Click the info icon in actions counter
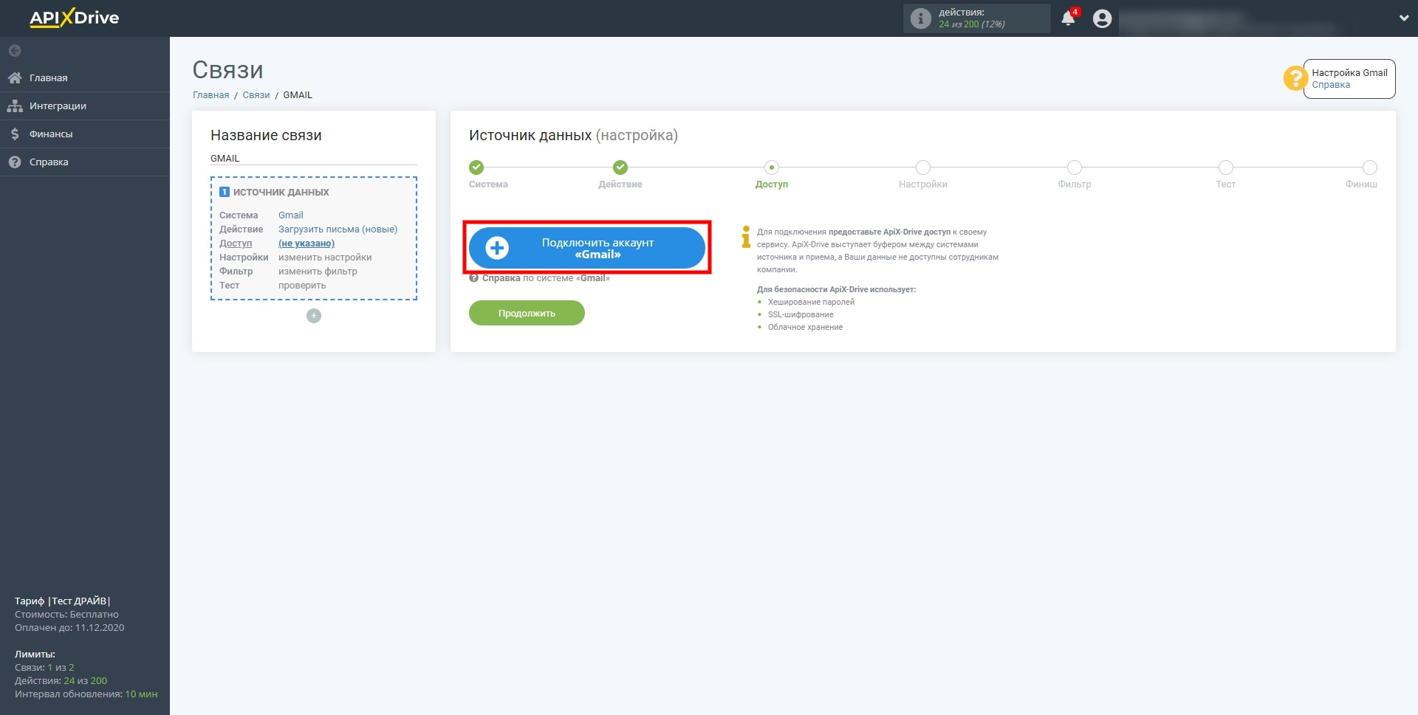 pos(920,18)
